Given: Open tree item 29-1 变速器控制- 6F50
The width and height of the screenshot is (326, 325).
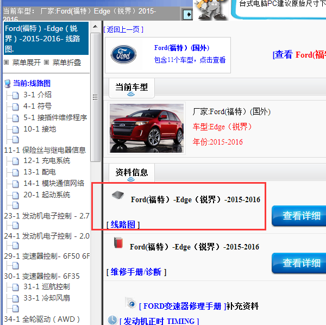Looking at the screenshot, I should tap(47, 256).
